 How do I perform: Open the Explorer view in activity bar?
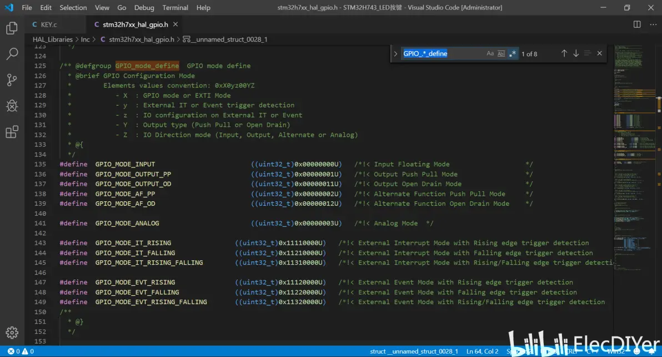12,28
